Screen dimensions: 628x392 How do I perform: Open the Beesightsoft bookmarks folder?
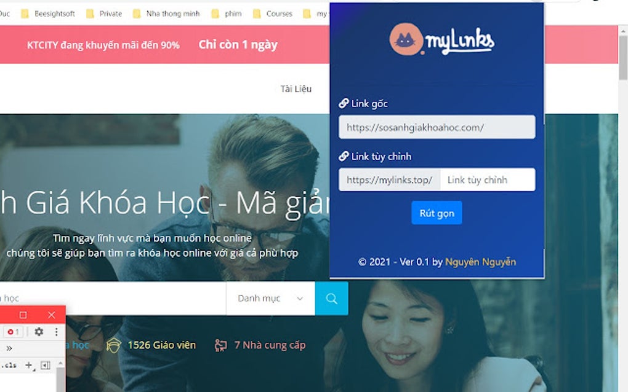(48, 14)
